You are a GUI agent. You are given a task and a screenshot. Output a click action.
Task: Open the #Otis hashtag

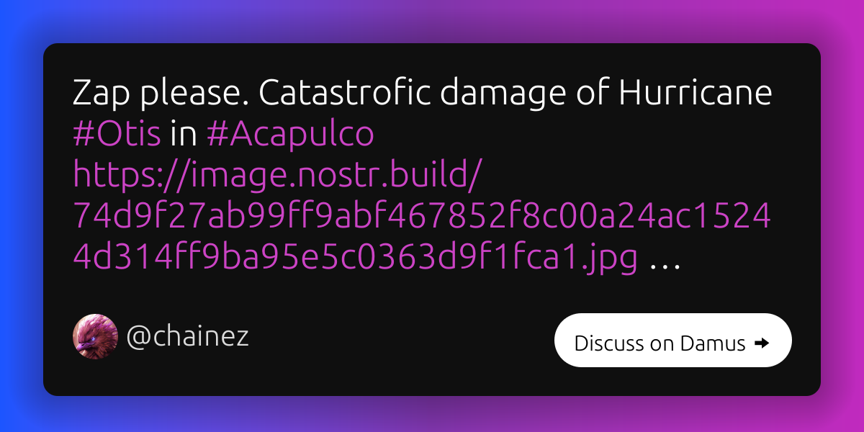click(x=117, y=135)
